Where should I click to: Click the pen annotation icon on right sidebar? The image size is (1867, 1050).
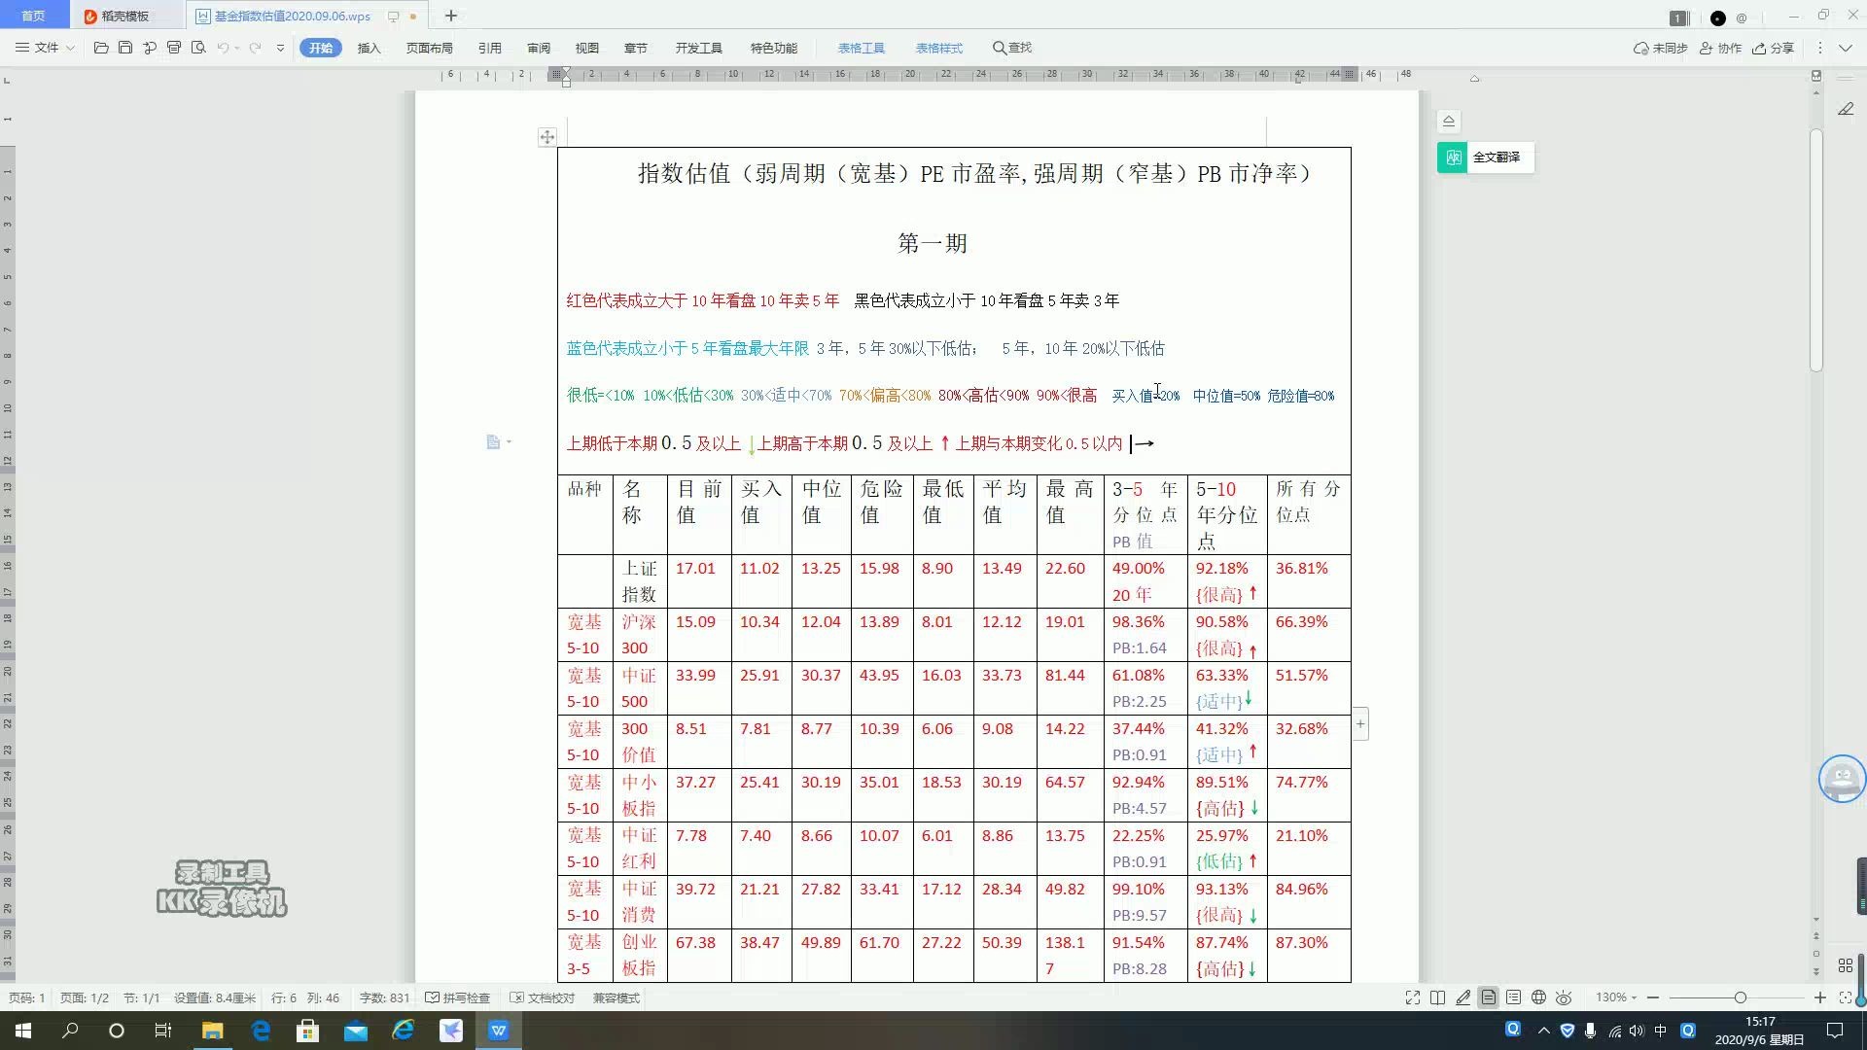(x=1846, y=109)
